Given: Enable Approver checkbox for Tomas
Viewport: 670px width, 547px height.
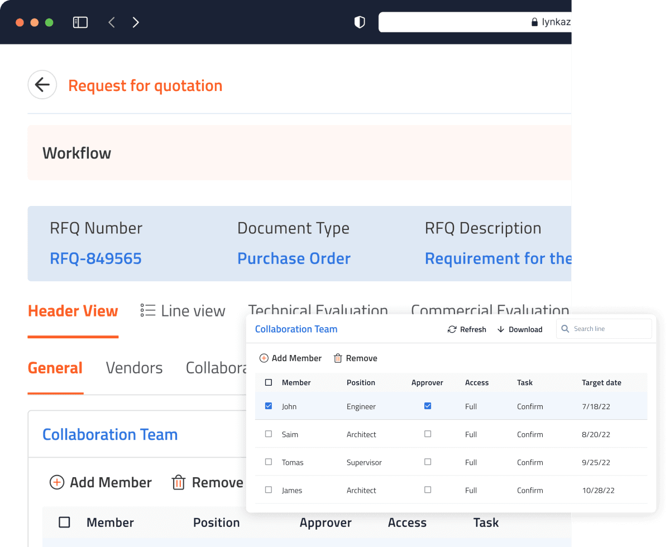Looking at the screenshot, I should tap(428, 462).
